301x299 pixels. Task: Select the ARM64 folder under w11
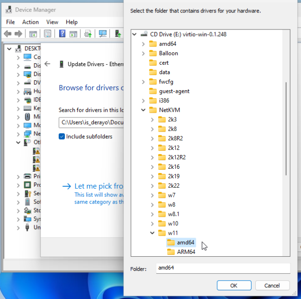(x=186, y=252)
